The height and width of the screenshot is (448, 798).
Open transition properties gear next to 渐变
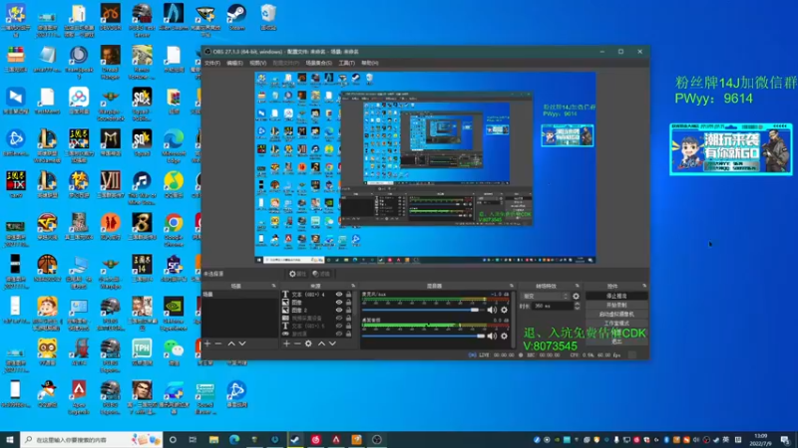pos(577,296)
